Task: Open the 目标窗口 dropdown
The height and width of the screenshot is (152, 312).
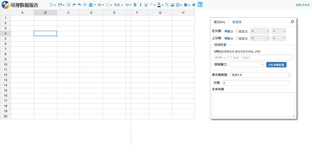Action: (247, 65)
